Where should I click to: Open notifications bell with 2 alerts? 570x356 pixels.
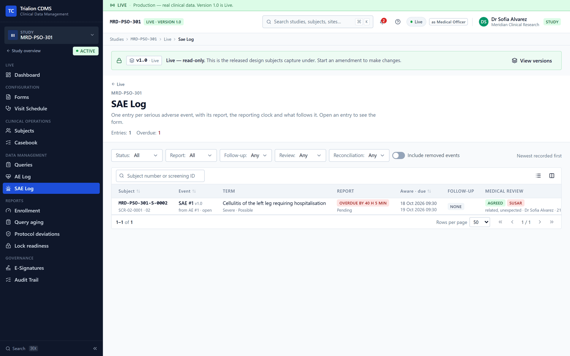pyautogui.click(x=382, y=22)
